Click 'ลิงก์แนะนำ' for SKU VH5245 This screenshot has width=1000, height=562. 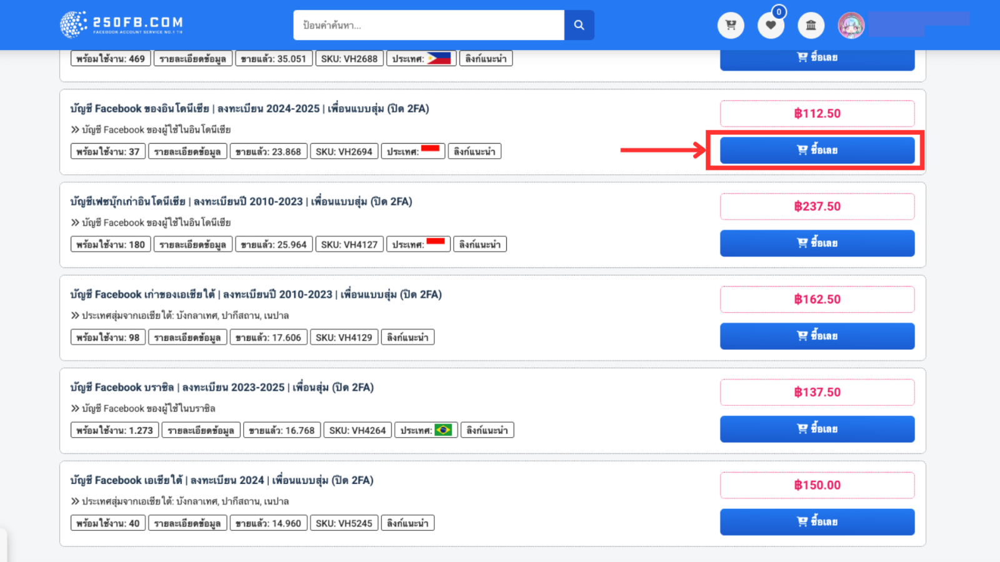point(407,523)
